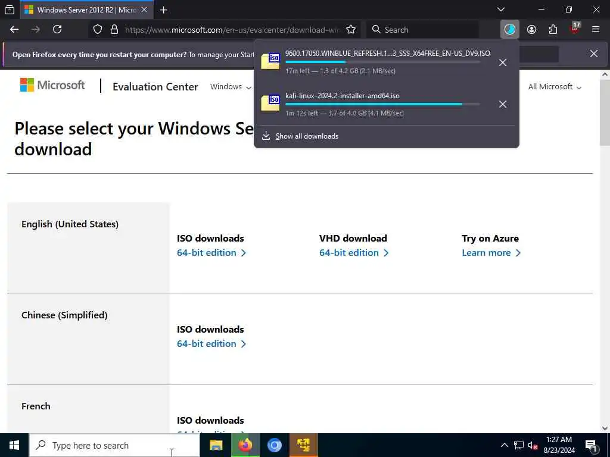Image resolution: width=610 pixels, height=457 pixels.
Task: Open VHD download 64-bit edition link
Action: [354, 252]
